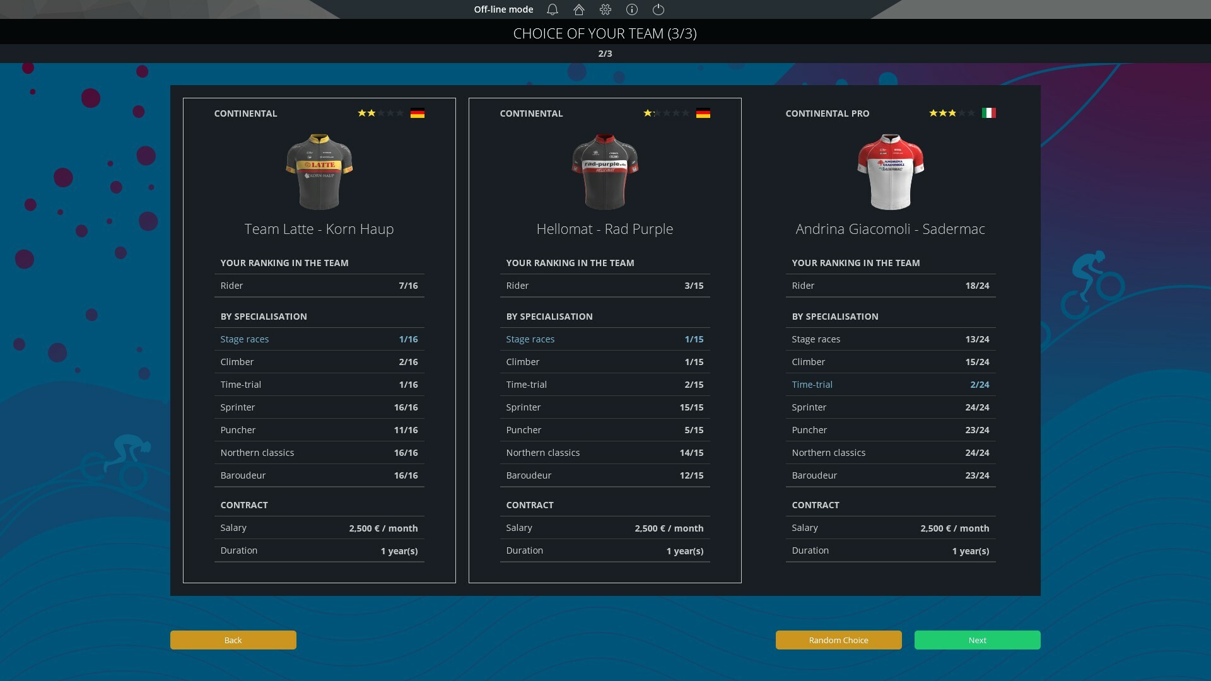Expand CHOICE OF YOUR TEAM 3/3 header

coord(605,33)
